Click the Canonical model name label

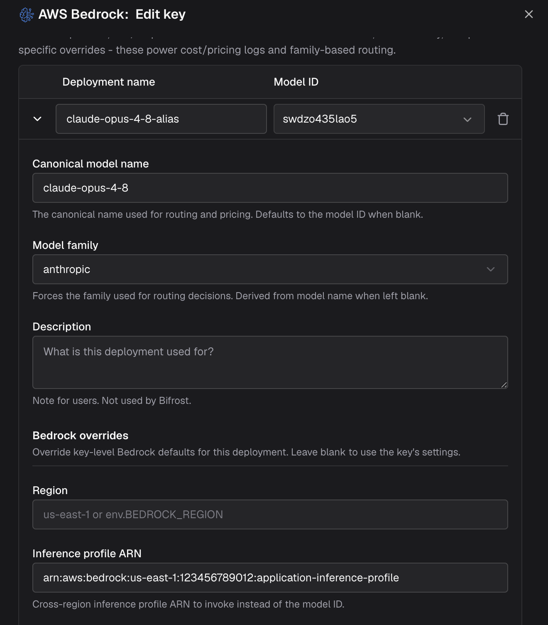pos(91,164)
